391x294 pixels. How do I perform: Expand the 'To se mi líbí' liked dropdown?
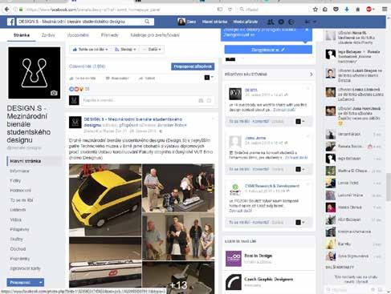tap(90, 50)
